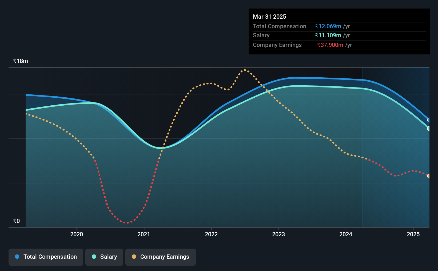The height and width of the screenshot is (271, 438).
Task: Click the 2022 x-axis label
Action: click(x=211, y=234)
